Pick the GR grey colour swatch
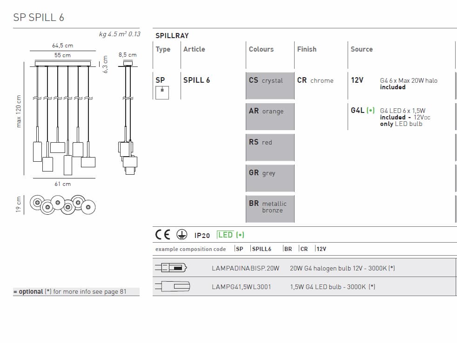Image resolution: width=457 pixels, height=343 pixels. (270, 178)
